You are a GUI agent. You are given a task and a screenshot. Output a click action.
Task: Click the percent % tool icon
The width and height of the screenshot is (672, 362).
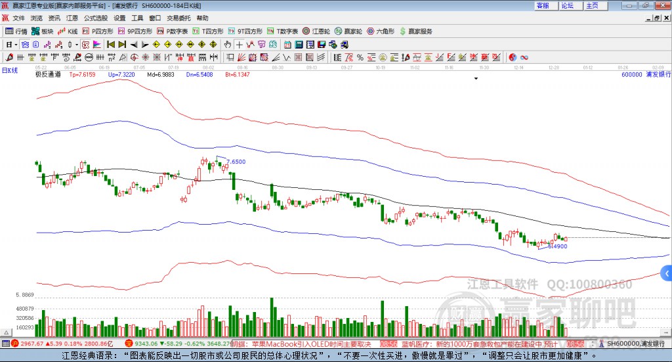pos(360,57)
